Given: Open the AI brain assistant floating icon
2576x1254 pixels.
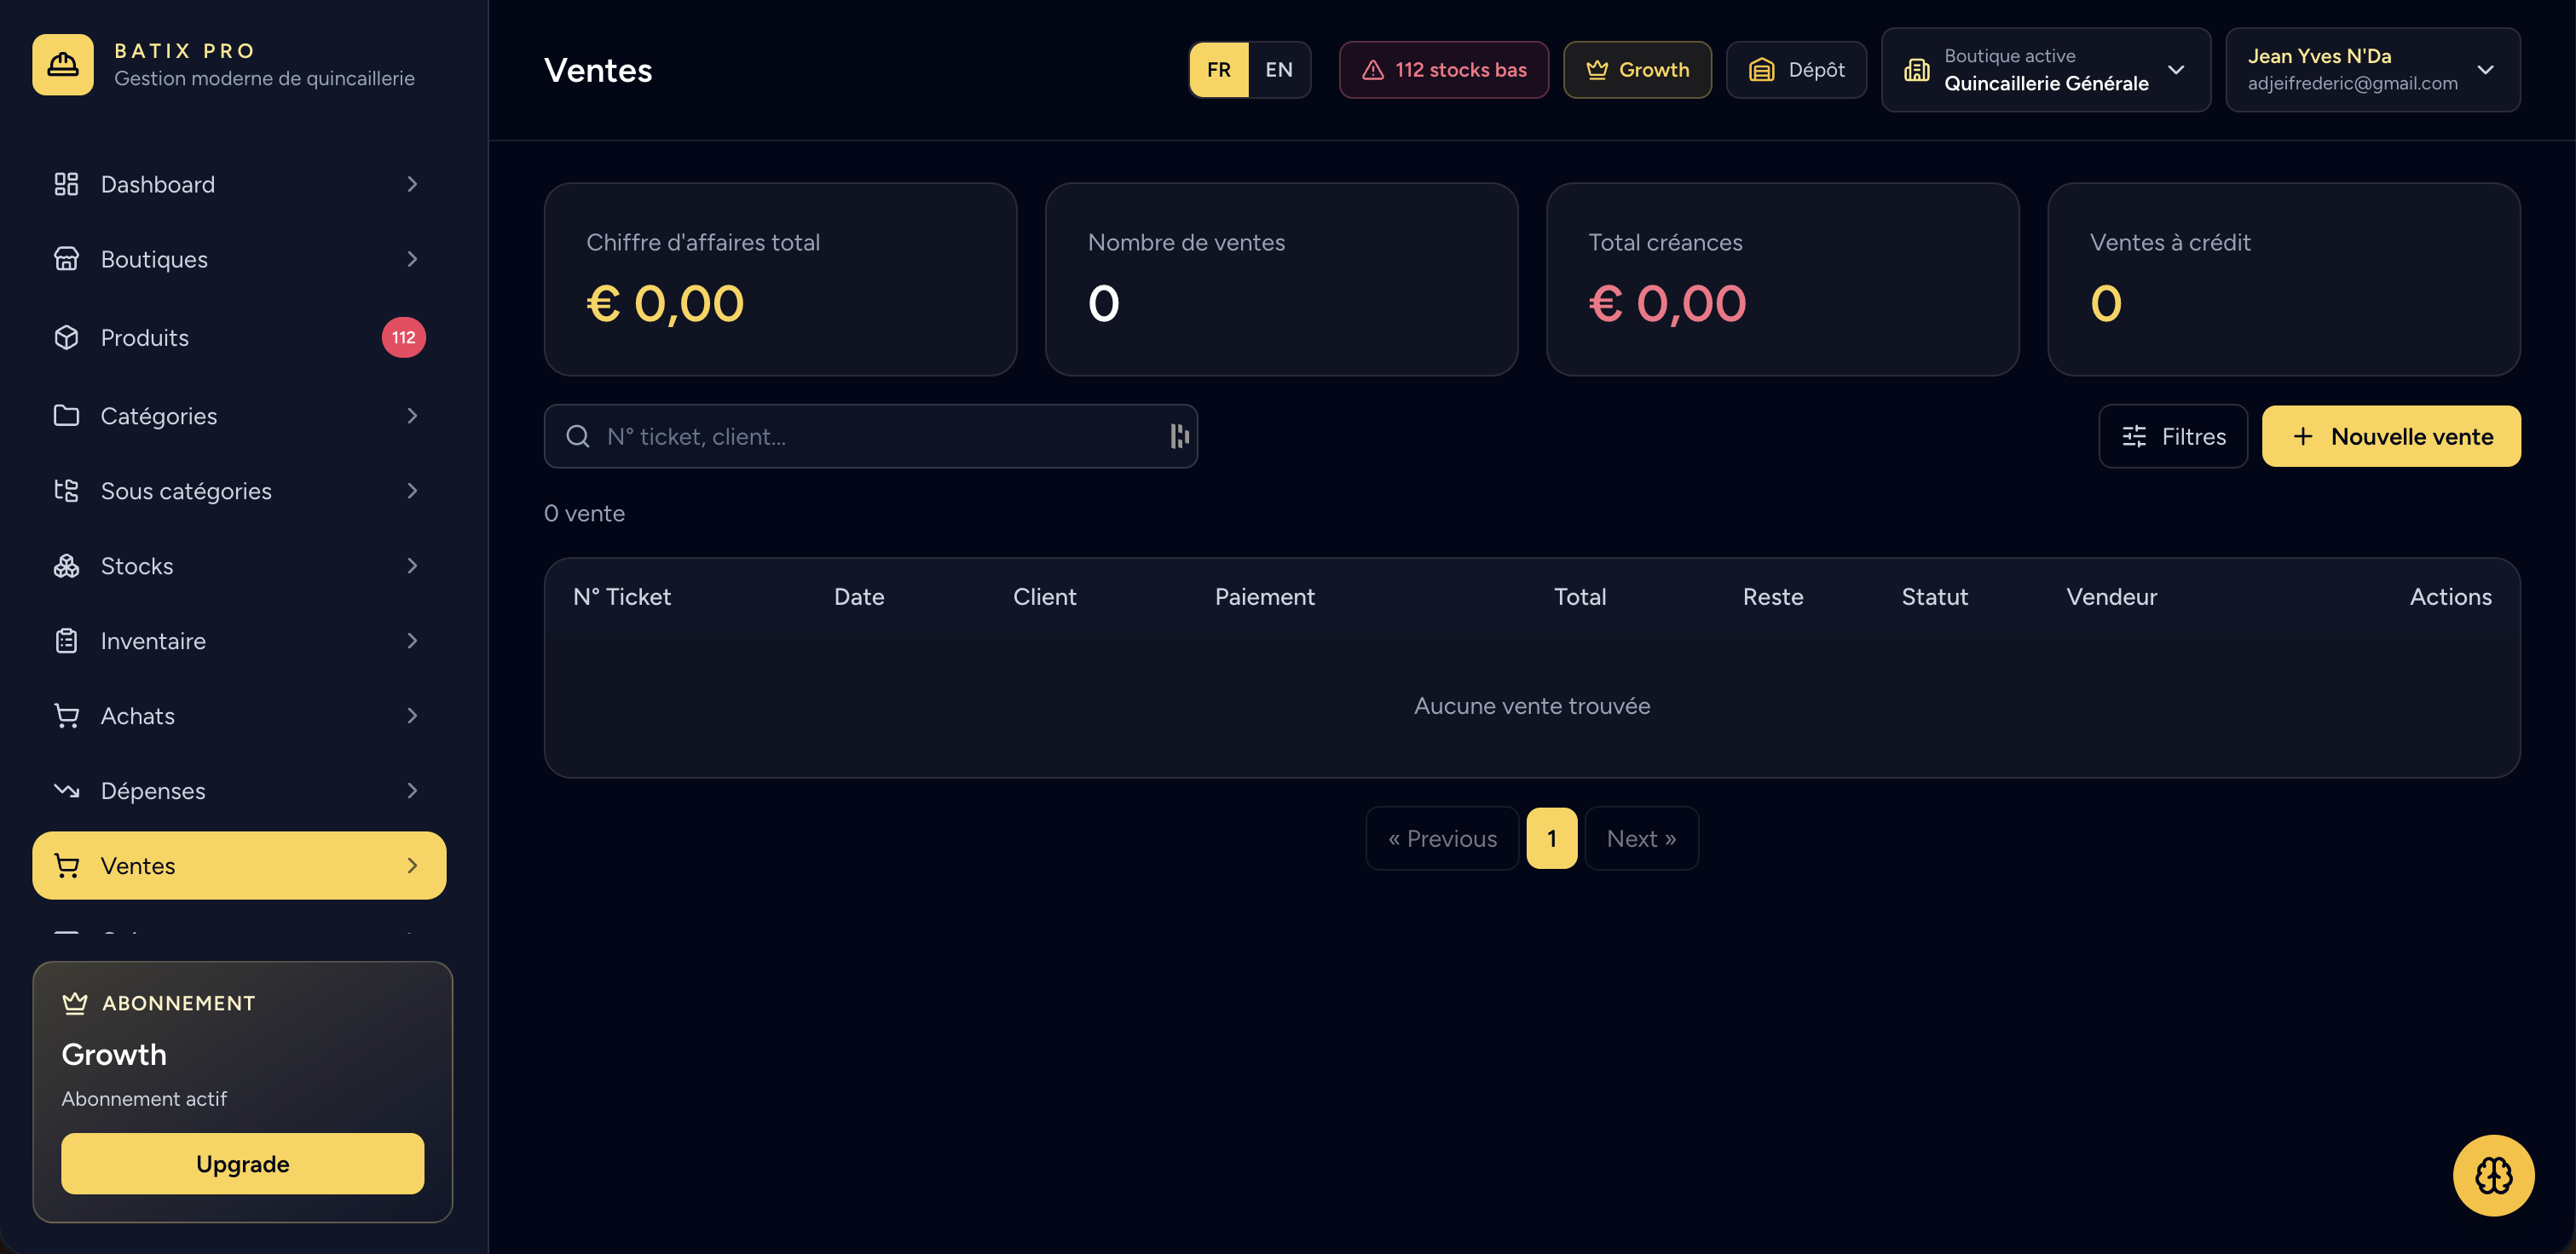Looking at the screenshot, I should 2493,1175.
